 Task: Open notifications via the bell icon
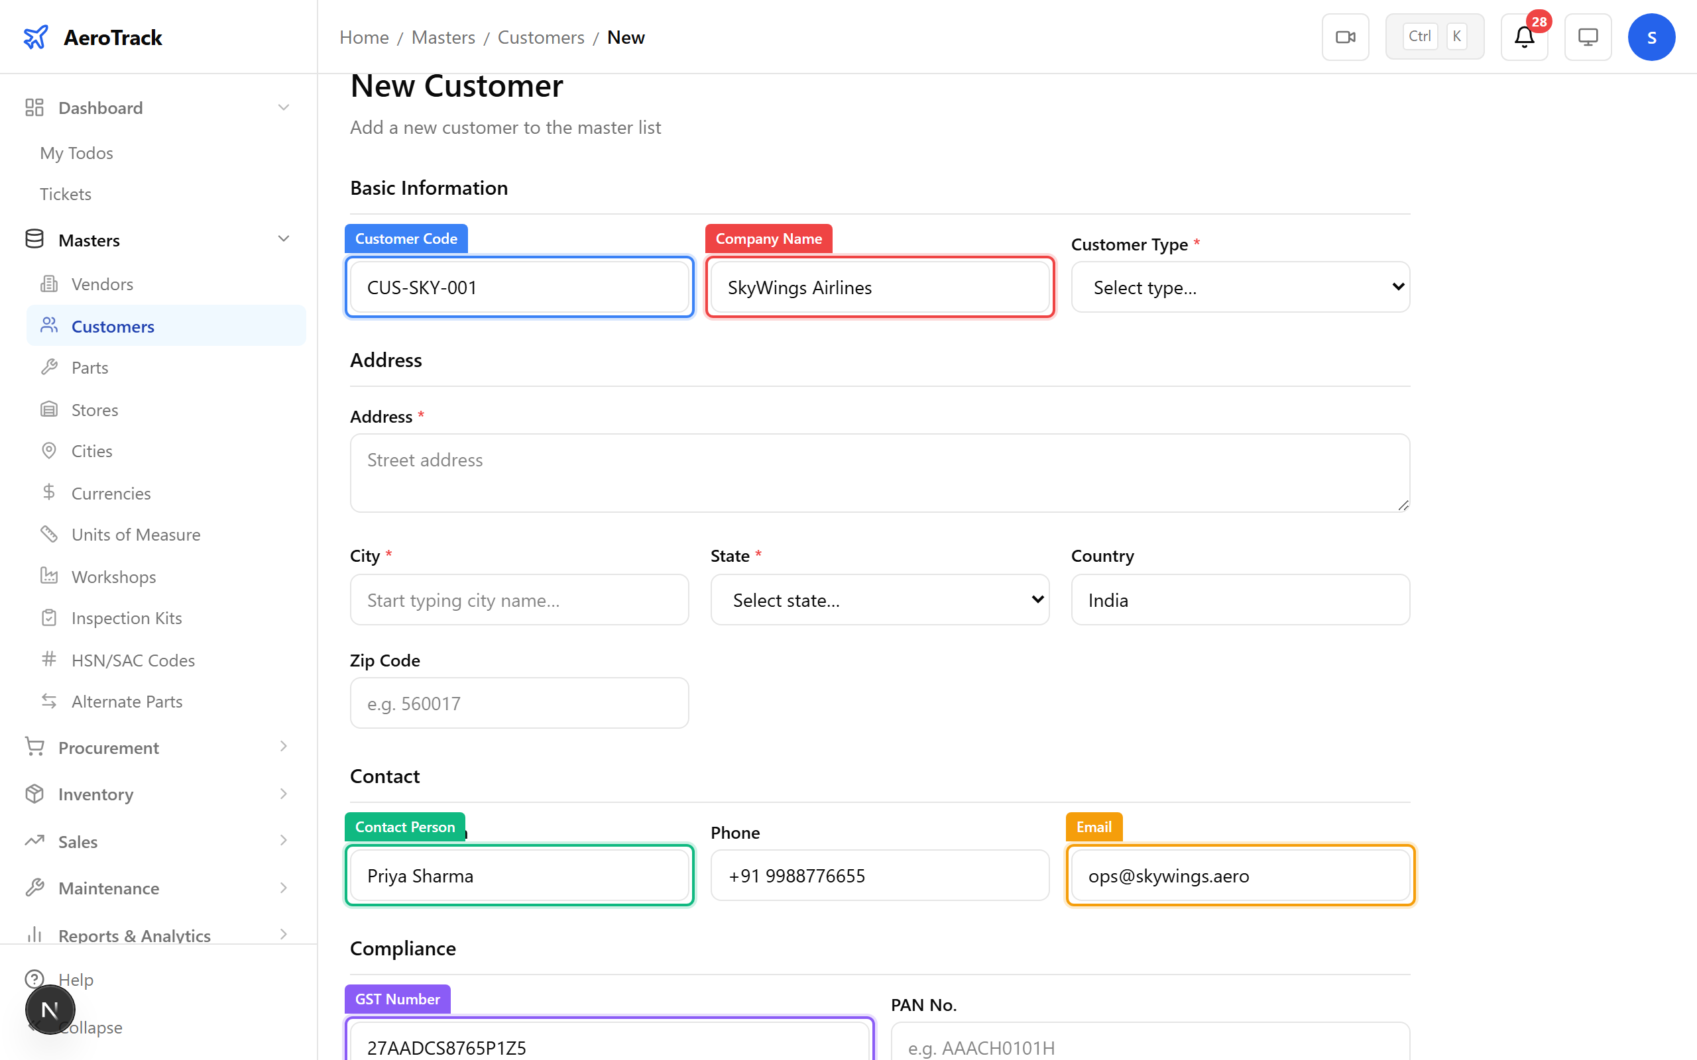pos(1523,38)
